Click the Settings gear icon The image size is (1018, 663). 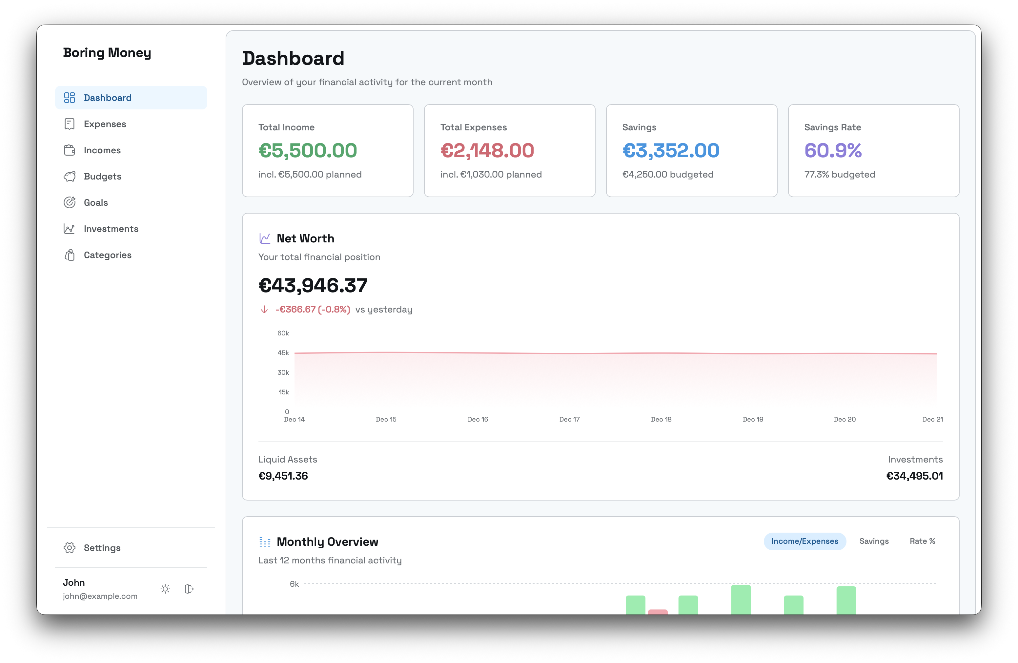pyautogui.click(x=69, y=548)
